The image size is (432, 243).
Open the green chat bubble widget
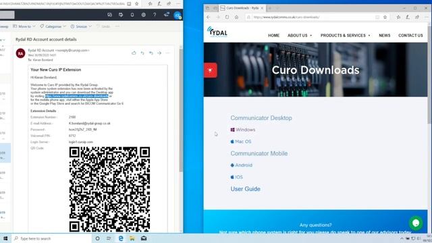click(416, 223)
